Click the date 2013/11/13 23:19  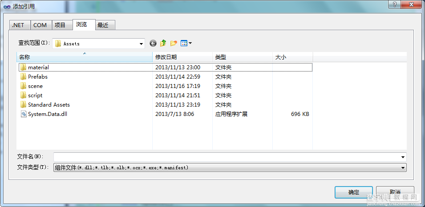[x=178, y=105]
